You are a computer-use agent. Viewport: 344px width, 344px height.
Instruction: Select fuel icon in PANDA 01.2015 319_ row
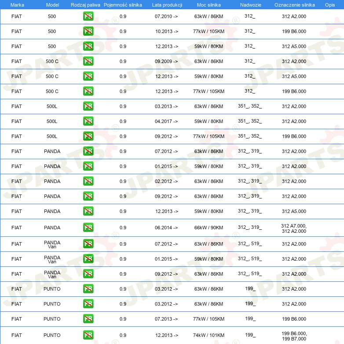click(88, 166)
